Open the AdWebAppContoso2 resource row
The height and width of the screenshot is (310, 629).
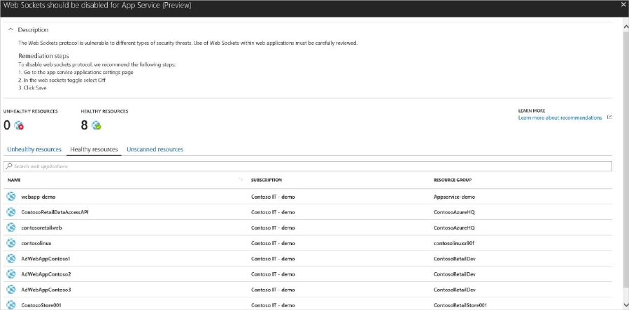pyautogui.click(x=46, y=274)
